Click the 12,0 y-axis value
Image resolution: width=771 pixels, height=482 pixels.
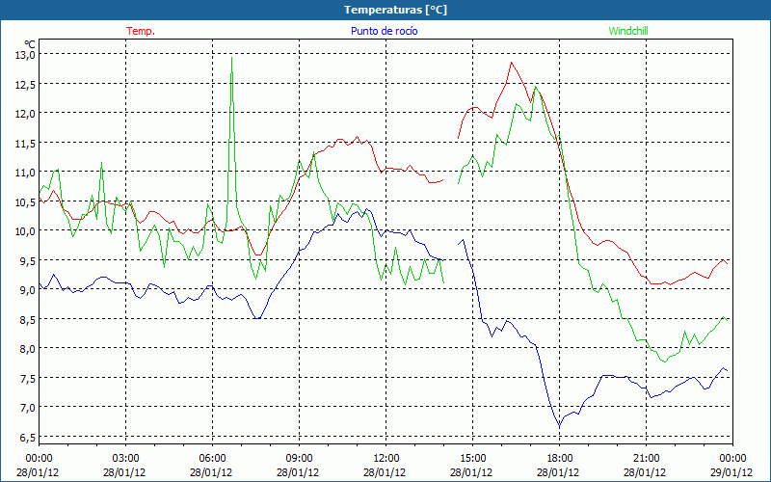[x=25, y=113]
